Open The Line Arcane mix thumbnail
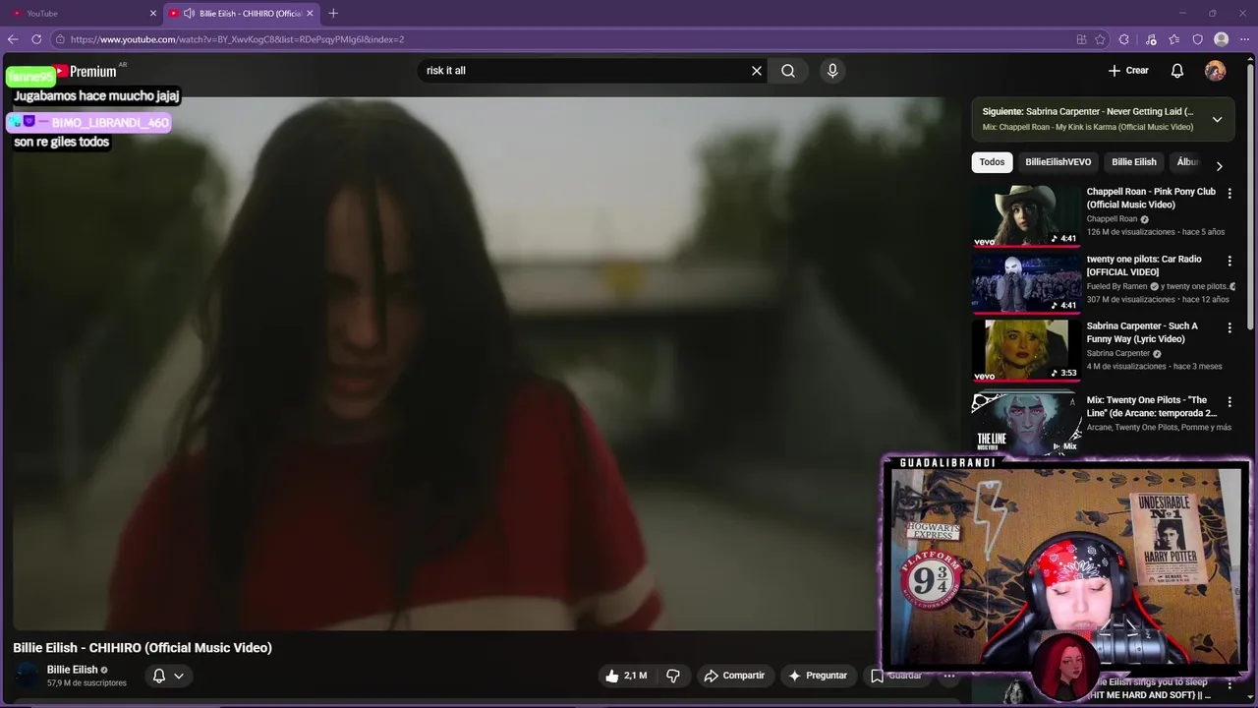The width and height of the screenshot is (1258, 708). click(1026, 424)
